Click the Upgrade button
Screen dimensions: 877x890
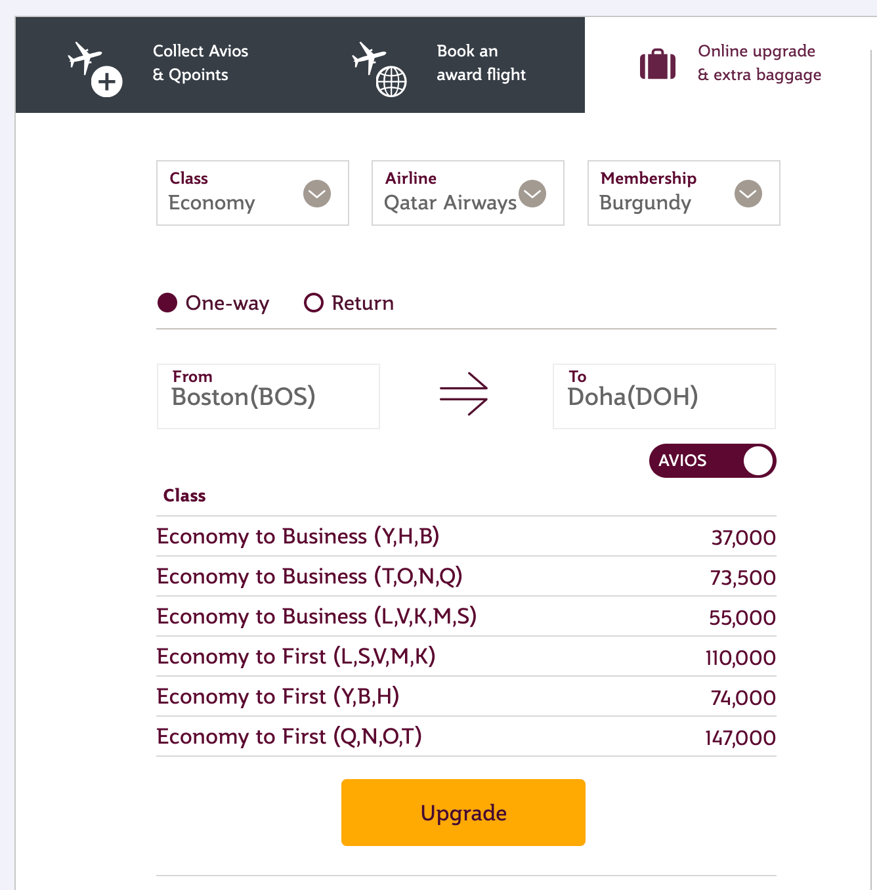[x=463, y=813]
